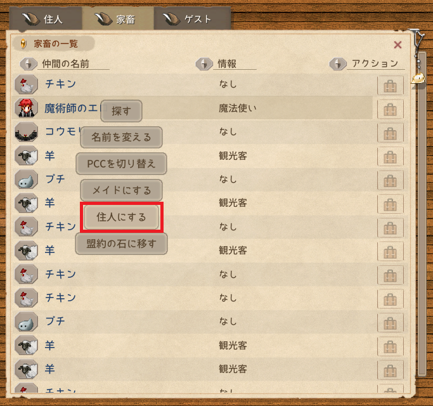Open inventory bag for 魔術師のエ row
Image resolution: width=433 pixels, height=406 pixels.
click(390, 109)
